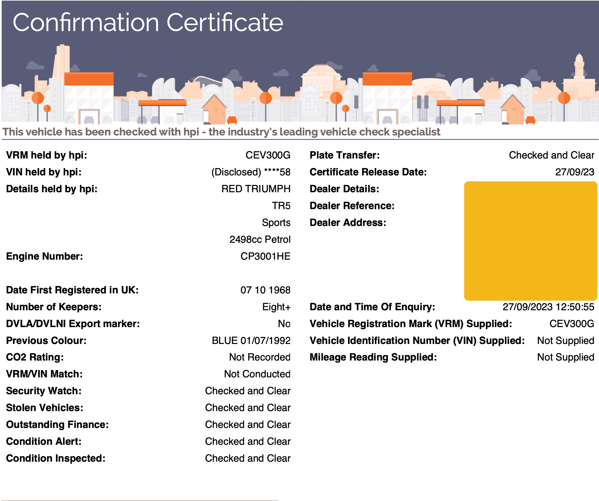Viewport: 599px width, 501px height.
Task: Click the engine number 'CP3001HE'
Action: click(265, 256)
